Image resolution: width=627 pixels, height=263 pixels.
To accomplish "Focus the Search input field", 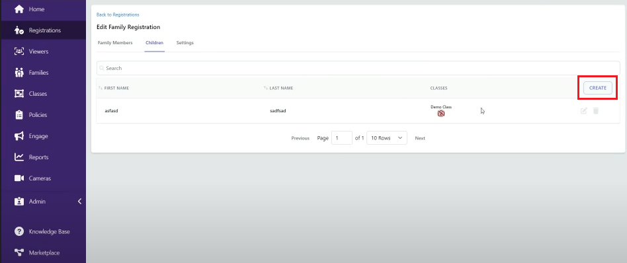I will 358,68.
